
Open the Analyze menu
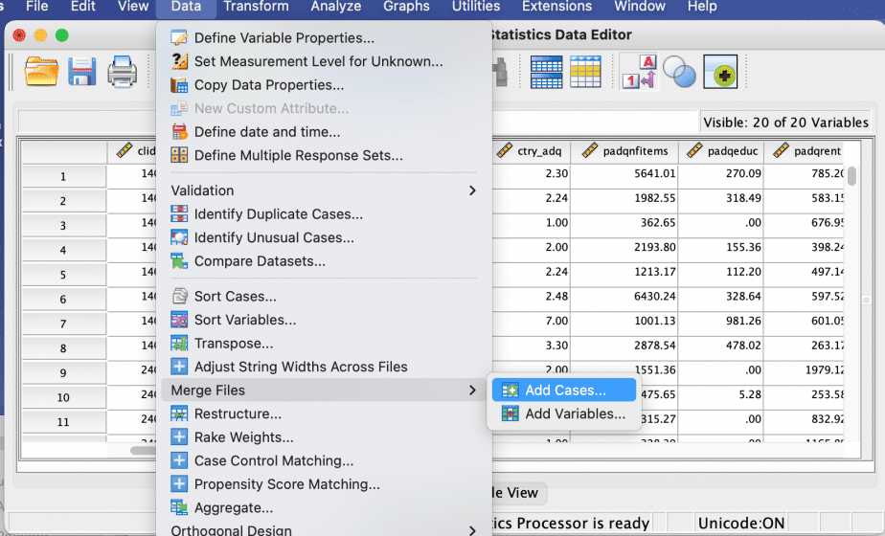click(x=336, y=6)
